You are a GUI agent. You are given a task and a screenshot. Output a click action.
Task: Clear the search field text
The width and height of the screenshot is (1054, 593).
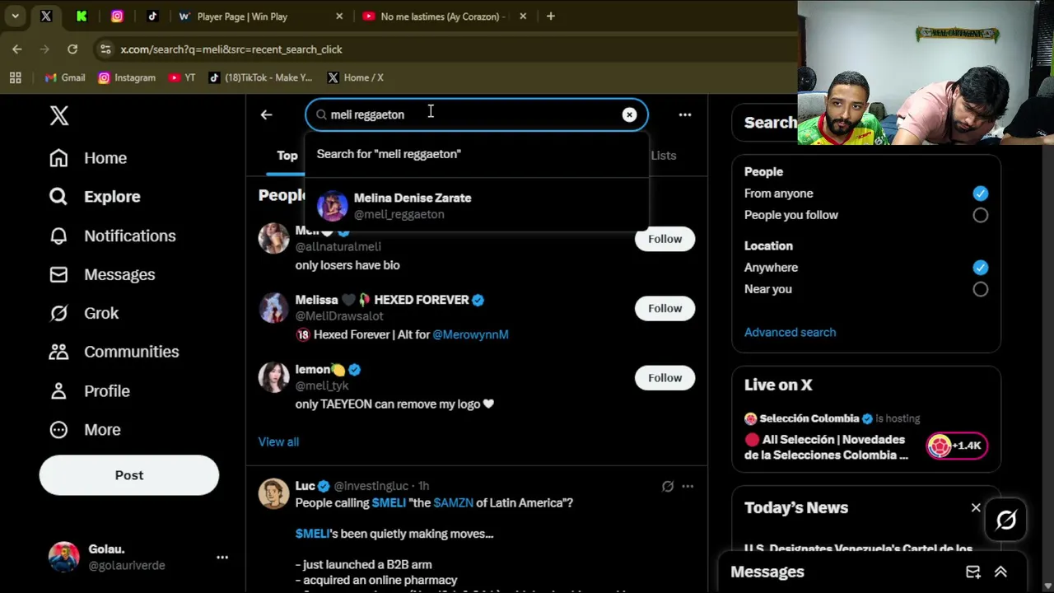click(629, 115)
